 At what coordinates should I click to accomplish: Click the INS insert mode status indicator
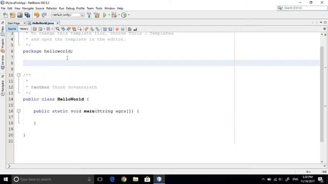324,172
